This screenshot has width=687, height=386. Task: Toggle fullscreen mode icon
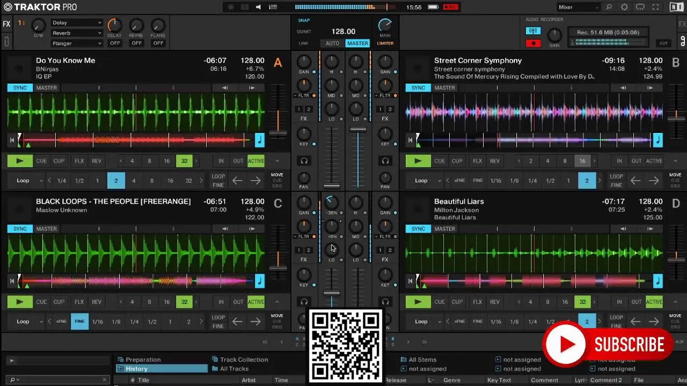[x=655, y=7]
